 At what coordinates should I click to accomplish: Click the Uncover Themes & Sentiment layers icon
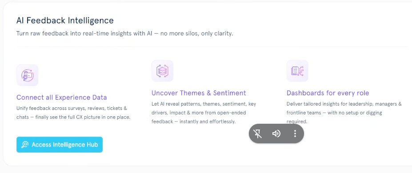coord(162,71)
